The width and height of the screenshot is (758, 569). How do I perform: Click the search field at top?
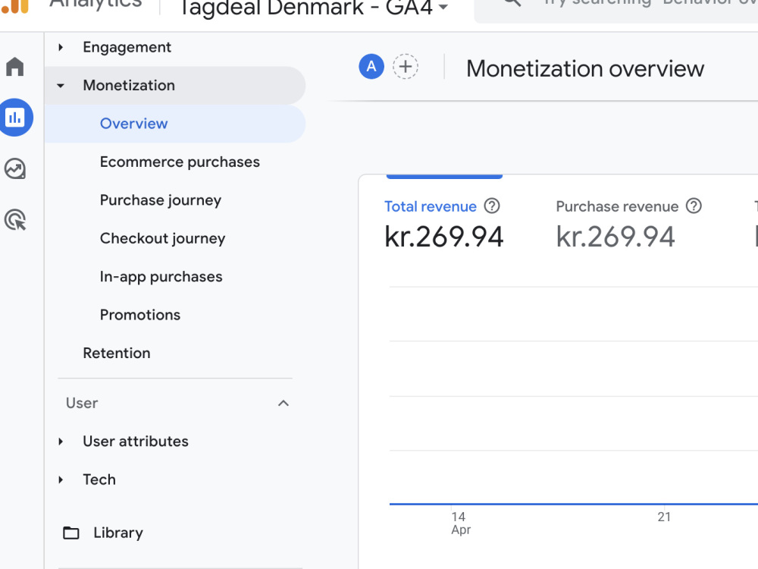click(616, 11)
